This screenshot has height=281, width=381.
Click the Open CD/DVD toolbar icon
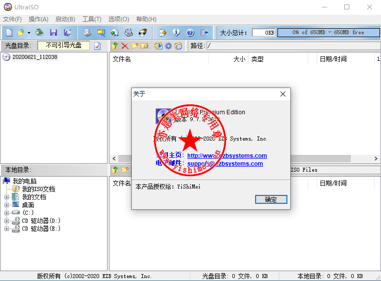[x=39, y=33]
